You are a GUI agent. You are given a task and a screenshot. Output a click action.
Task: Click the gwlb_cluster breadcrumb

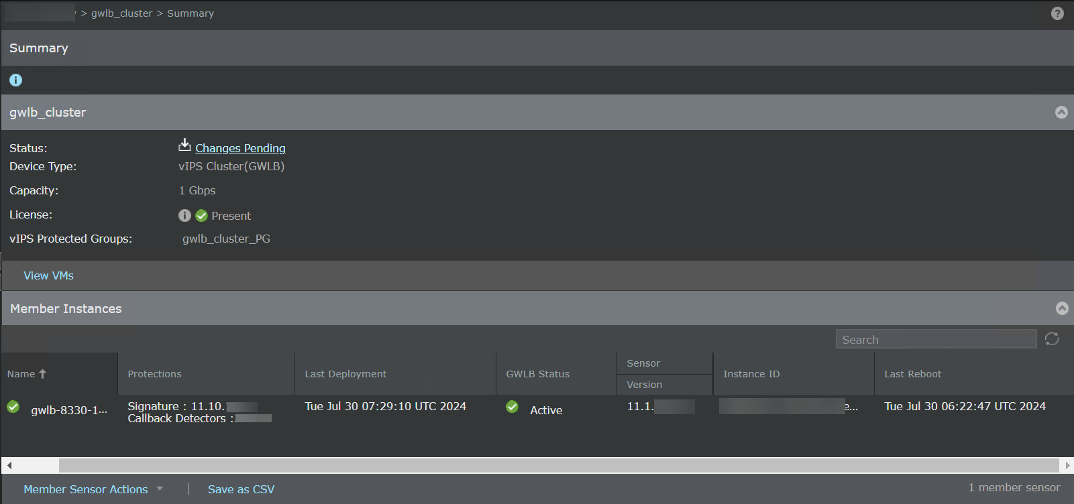pyautogui.click(x=122, y=13)
